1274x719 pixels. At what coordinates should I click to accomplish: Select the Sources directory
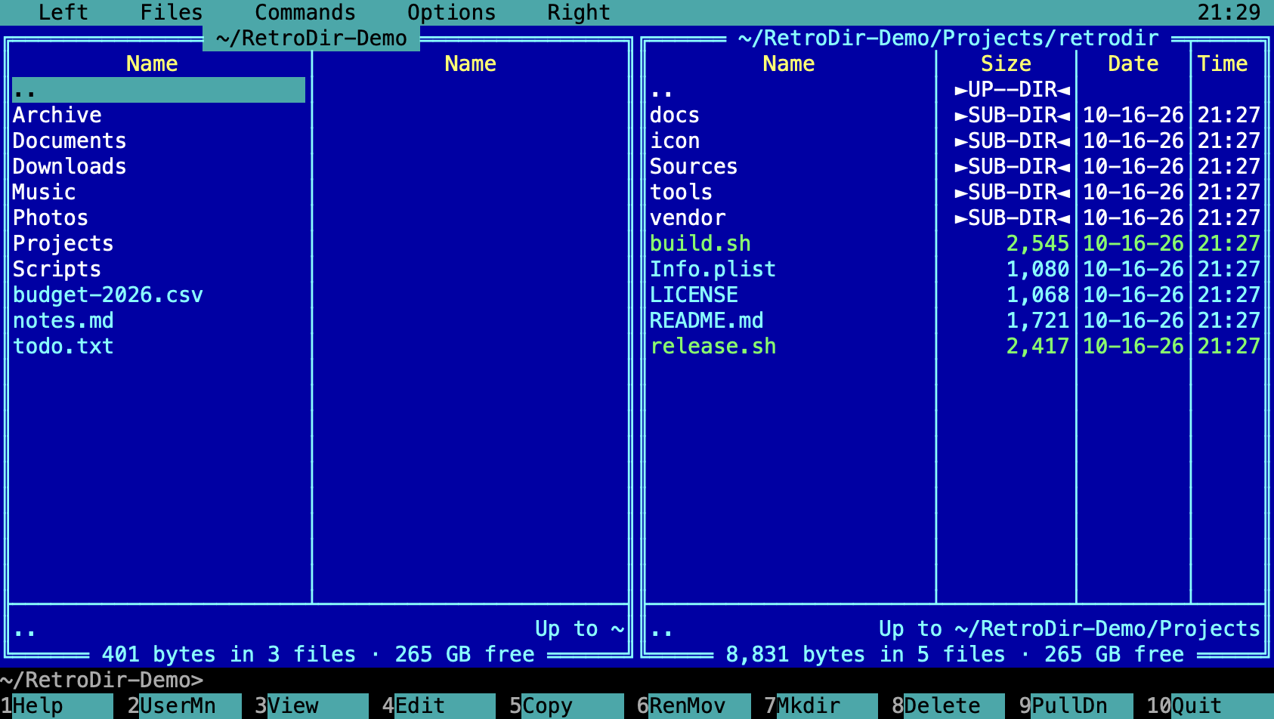pyautogui.click(x=955, y=167)
